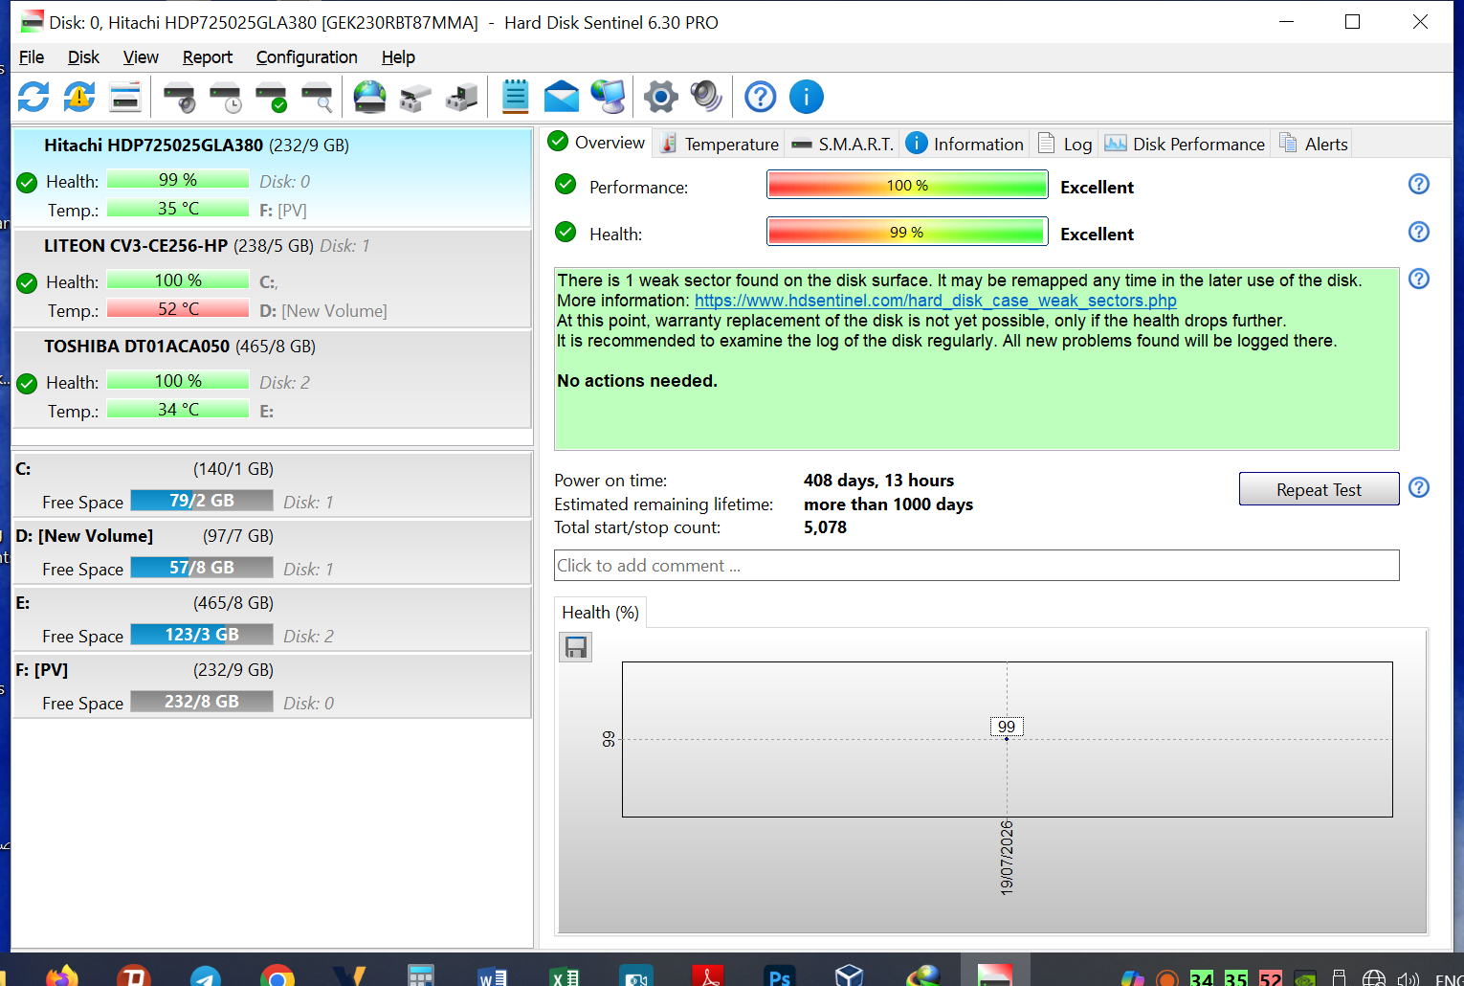This screenshot has width=1464, height=986.
Task: Open Firefox from the taskbar
Action: 62,975
